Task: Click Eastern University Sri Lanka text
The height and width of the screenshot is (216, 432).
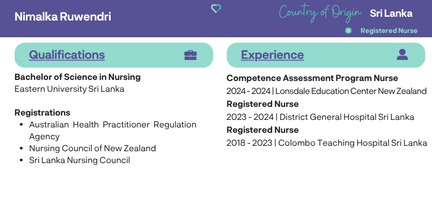Action: (70, 89)
